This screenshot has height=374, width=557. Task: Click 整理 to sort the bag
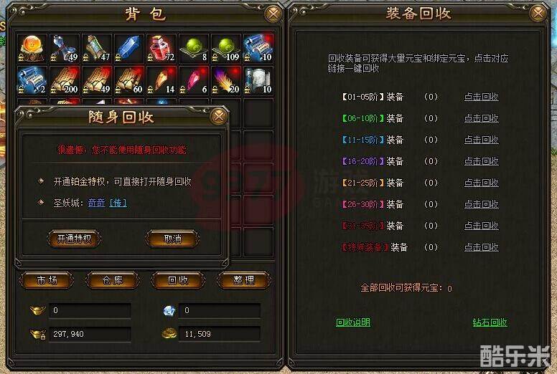click(244, 280)
